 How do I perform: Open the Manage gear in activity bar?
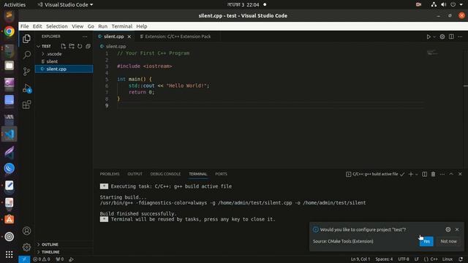26,247
